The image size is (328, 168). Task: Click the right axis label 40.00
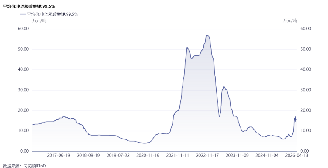[306, 69]
